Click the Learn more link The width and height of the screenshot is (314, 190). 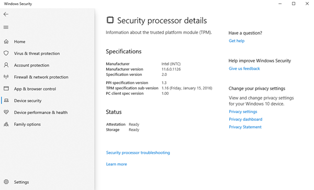coord(116,164)
